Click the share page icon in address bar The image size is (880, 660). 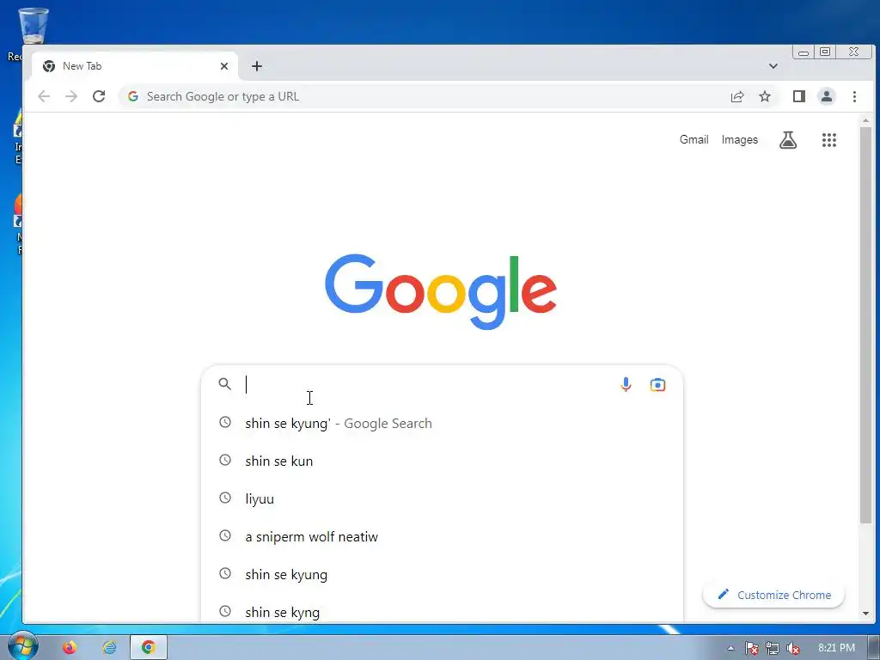(736, 96)
